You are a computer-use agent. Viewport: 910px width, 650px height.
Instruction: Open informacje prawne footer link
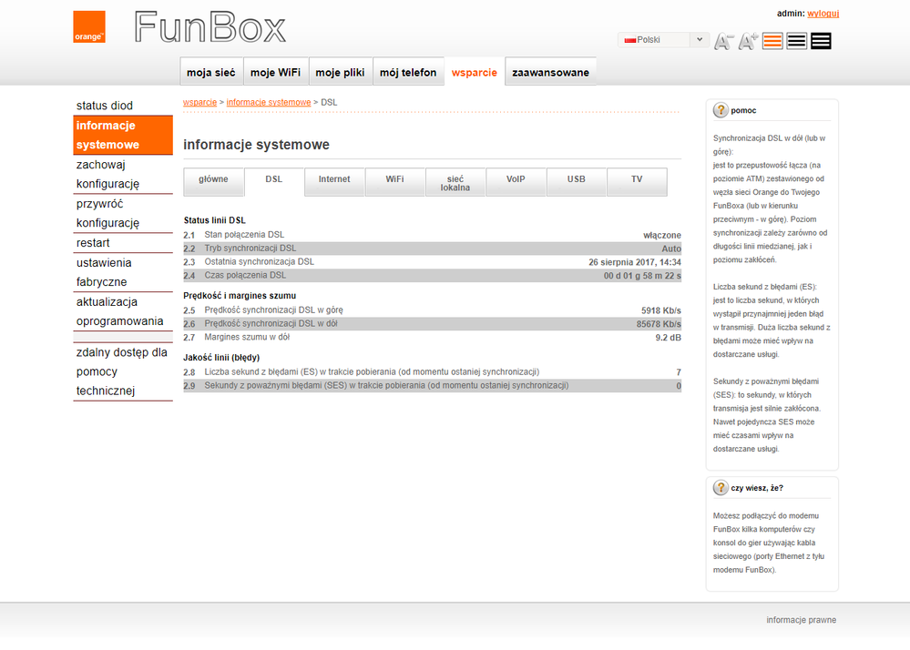(x=801, y=620)
